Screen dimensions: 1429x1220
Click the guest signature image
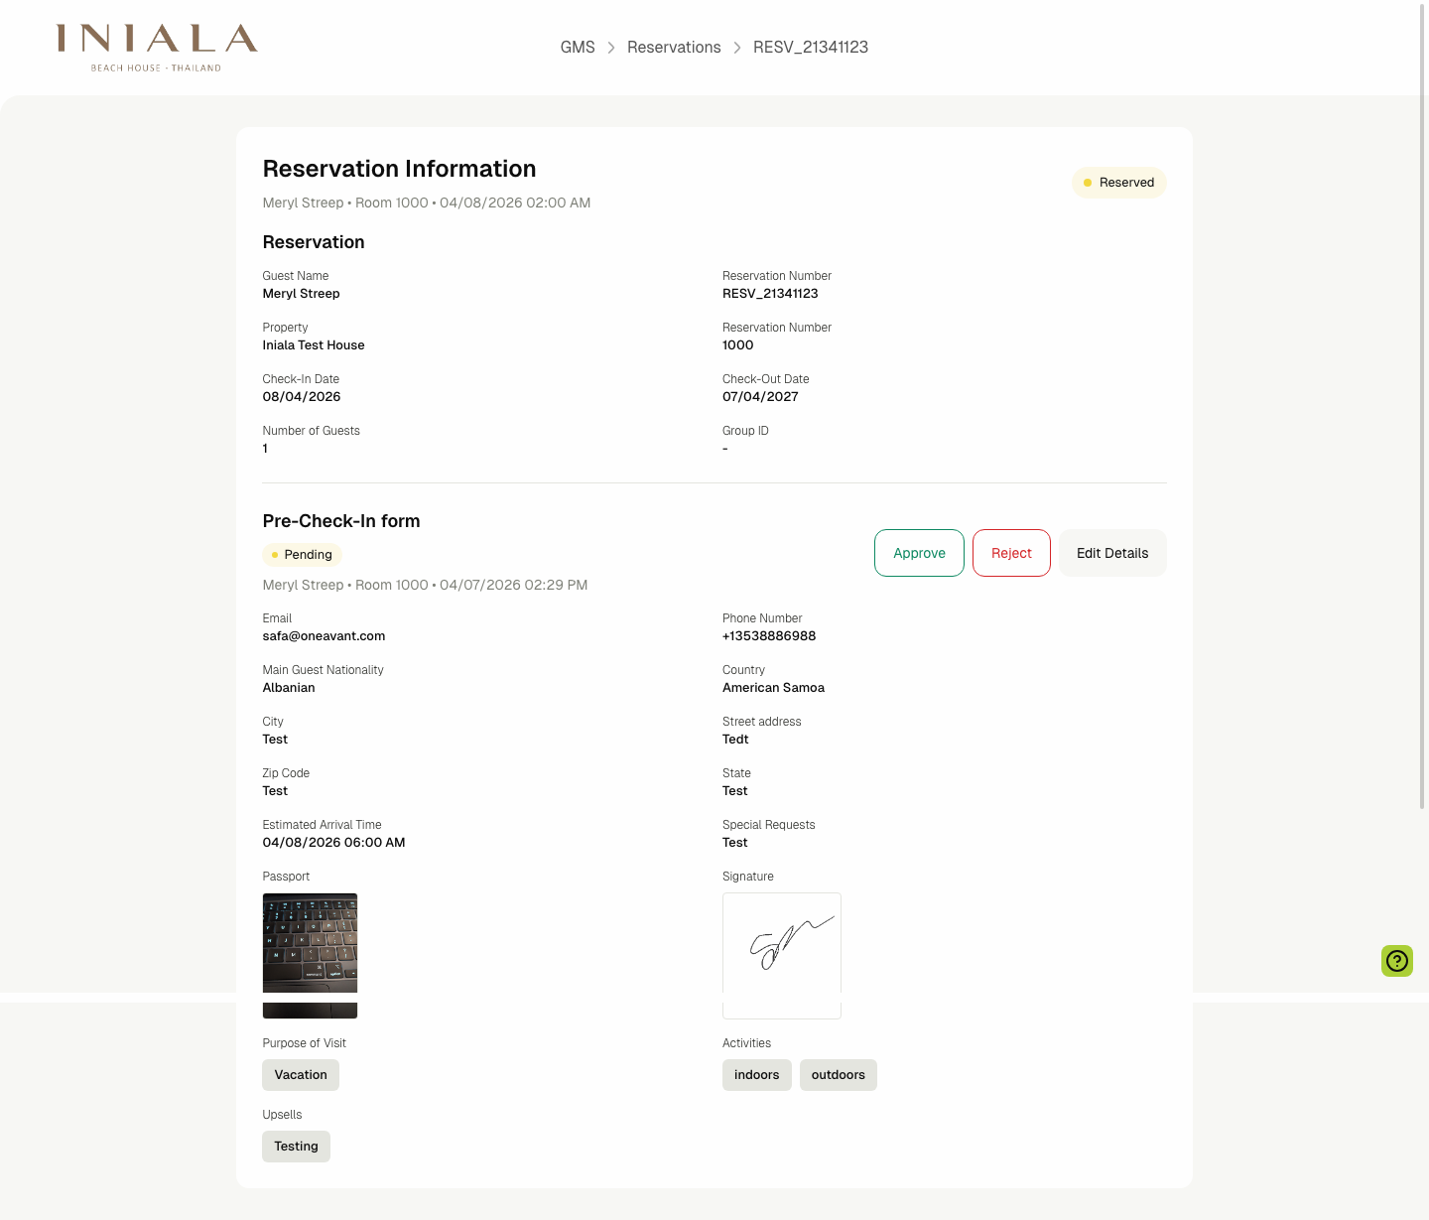pos(781,954)
